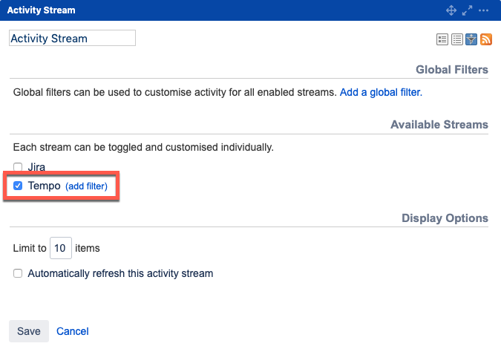The width and height of the screenshot is (501, 349).
Task: Uncheck the Tempo stream checkbox
Action: pyautogui.click(x=18, y=186)
